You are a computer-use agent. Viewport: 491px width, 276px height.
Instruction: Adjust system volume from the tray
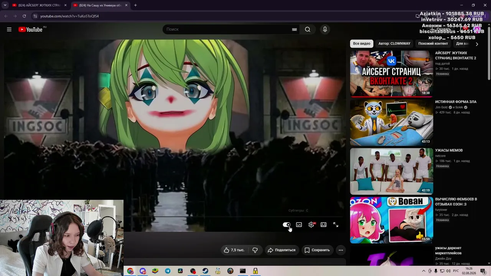448,271
